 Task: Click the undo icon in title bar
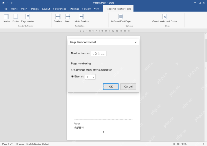pyautogui.click(x=8, y=3)
